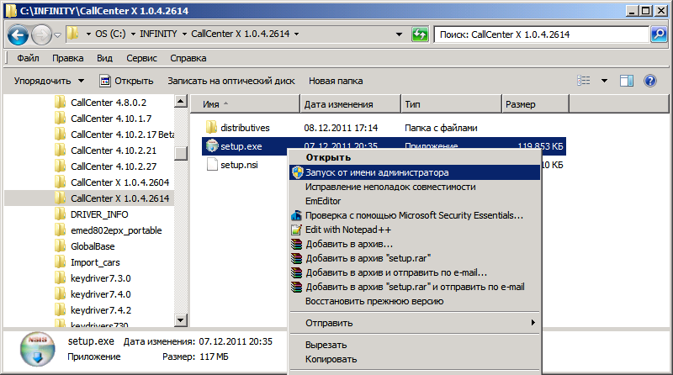Viewport: 673px width, 375px height.
Task: Open the address bar previous locations dropdown
Action: (399, 34)
